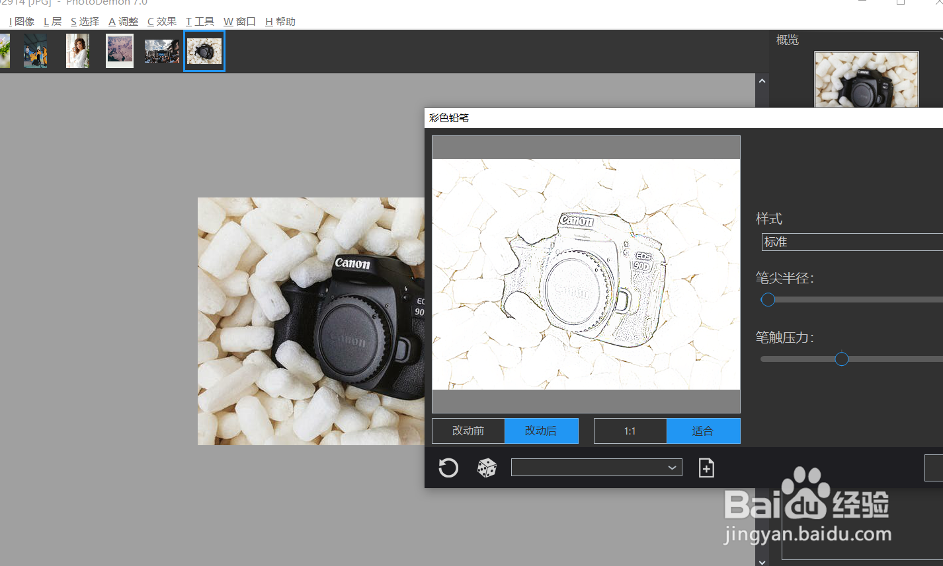Open the 图像 menu
Viewport: 943px width, 566px height.
tap(22, 22)
